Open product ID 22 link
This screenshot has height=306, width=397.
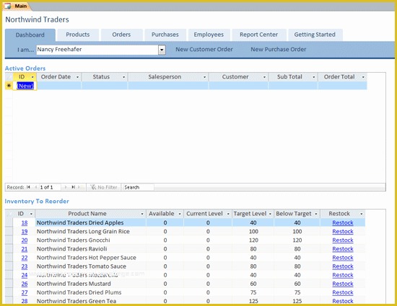click(x=25, y=258)
